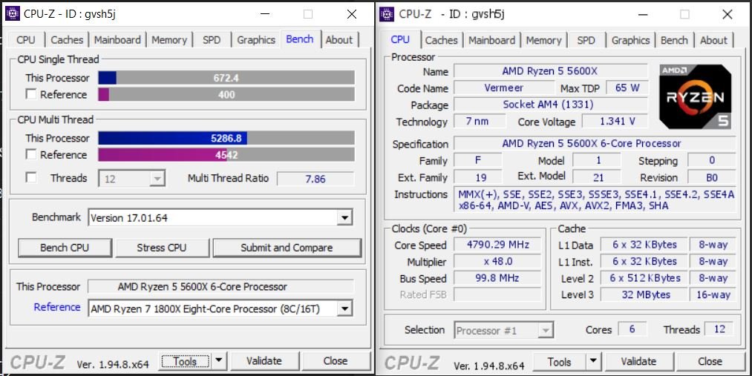Start the Stress CPU test
Screen dimensions: 752x376
pos(161,248)
